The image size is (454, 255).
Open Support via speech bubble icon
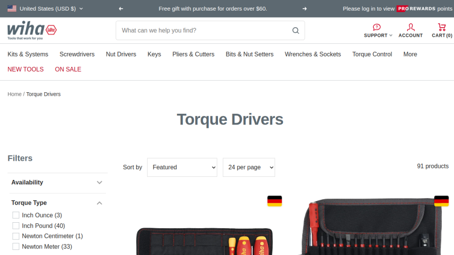[376, 27]
